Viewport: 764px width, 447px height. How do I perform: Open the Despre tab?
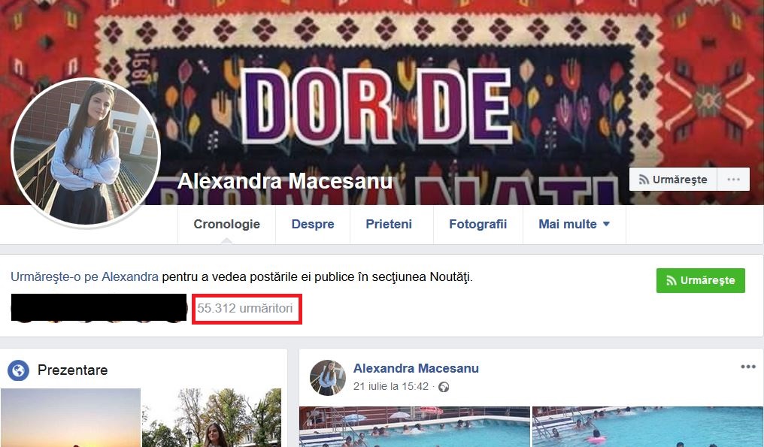point(313,224)
